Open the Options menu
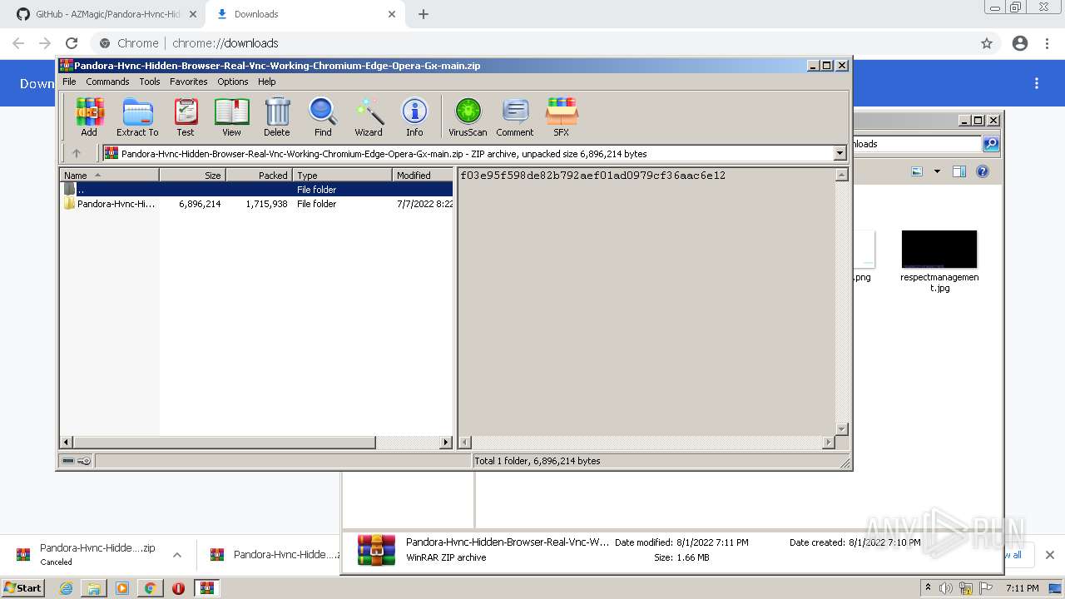 coord(233,82)
